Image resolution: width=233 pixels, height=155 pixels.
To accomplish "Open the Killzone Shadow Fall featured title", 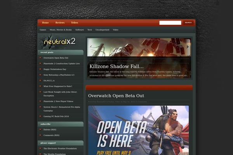I will (x=116, y=66).
